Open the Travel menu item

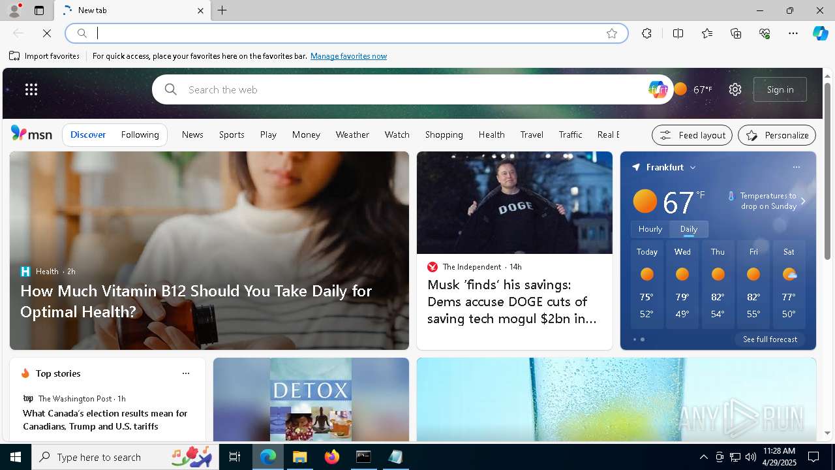tap(532, 134)
